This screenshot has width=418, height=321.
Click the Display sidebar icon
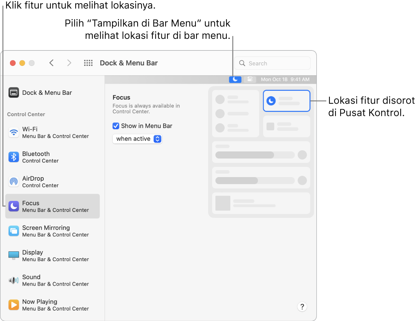click(x=14, y=256)
